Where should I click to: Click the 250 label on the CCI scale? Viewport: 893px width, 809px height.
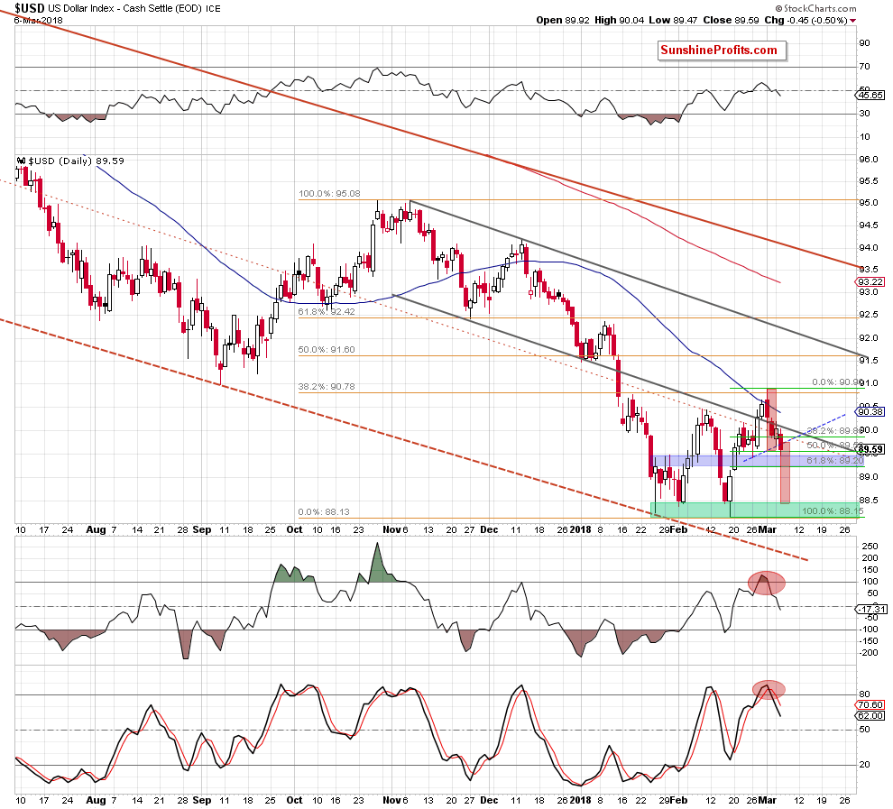point(870,547)
